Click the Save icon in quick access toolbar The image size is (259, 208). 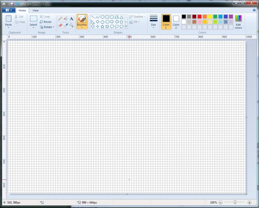12,4
